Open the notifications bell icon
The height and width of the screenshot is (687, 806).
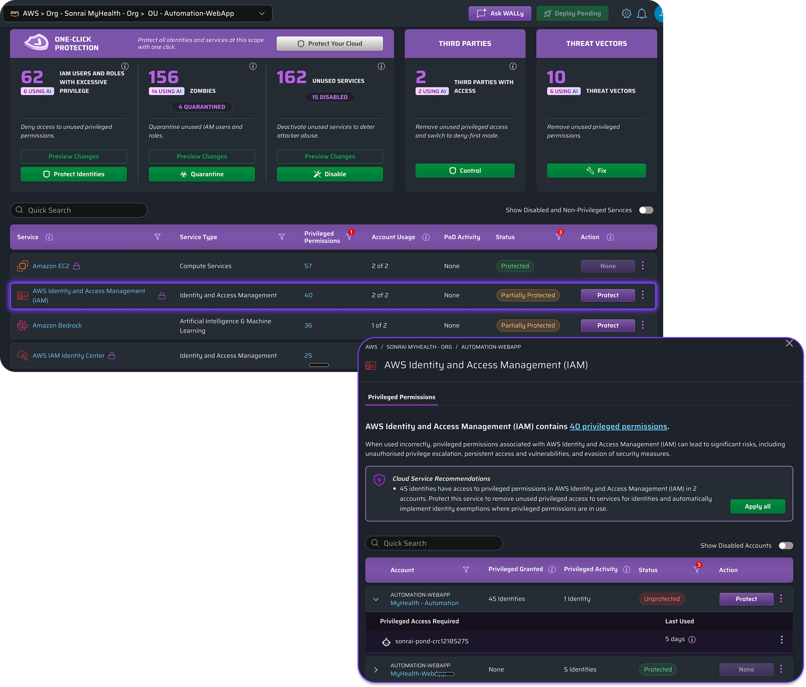642,13
